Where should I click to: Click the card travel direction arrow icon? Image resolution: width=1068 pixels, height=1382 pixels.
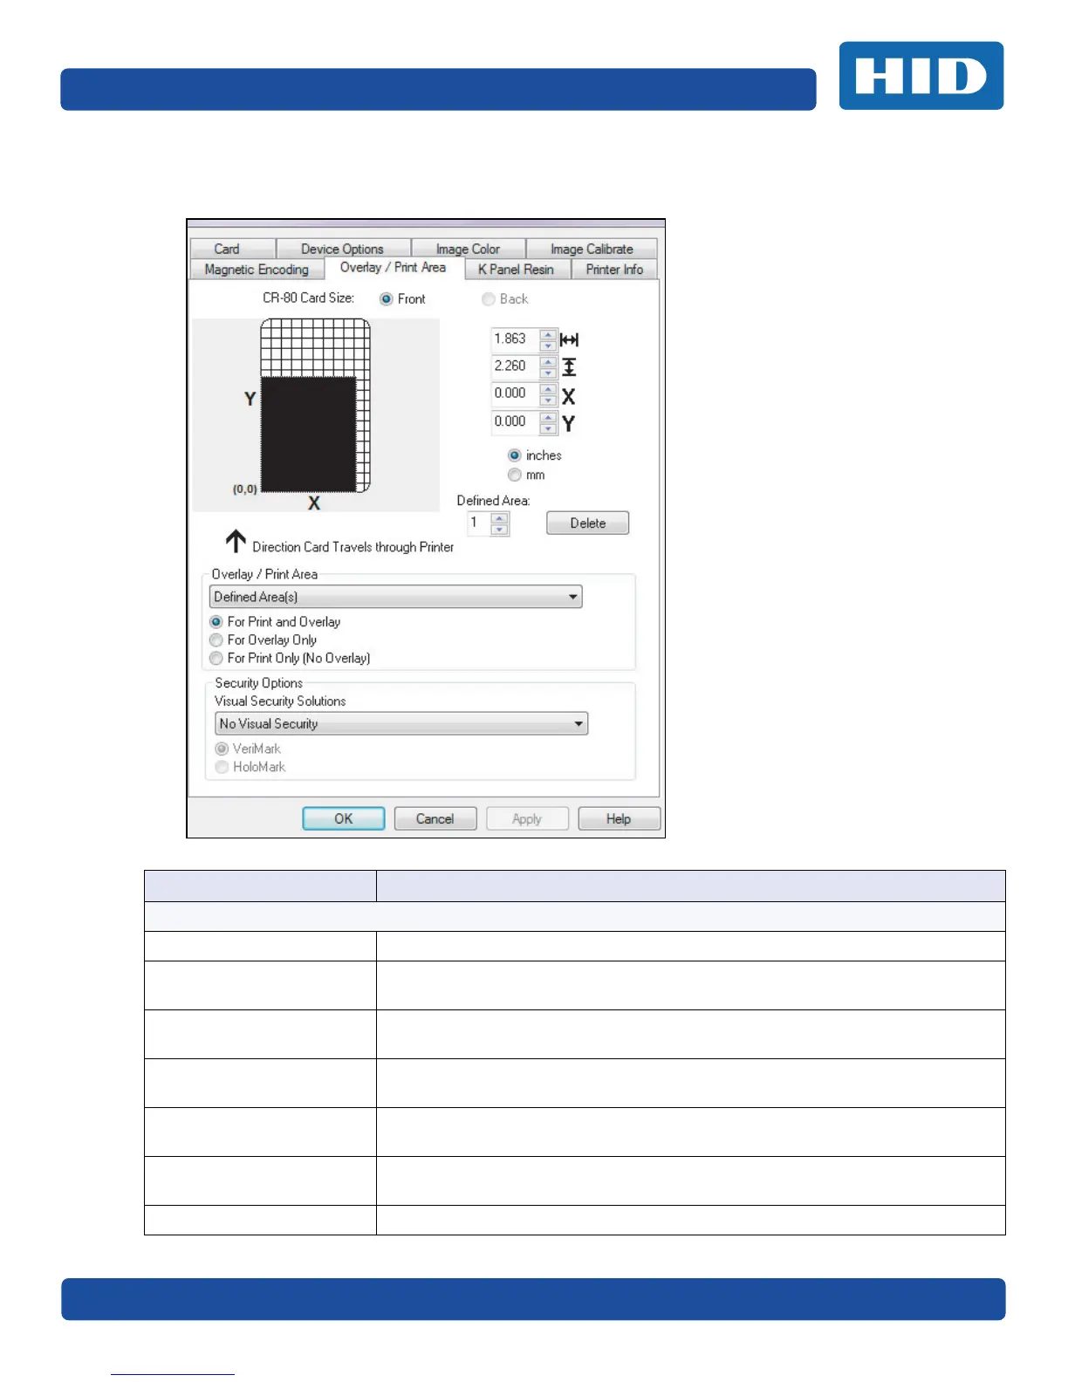236,542
